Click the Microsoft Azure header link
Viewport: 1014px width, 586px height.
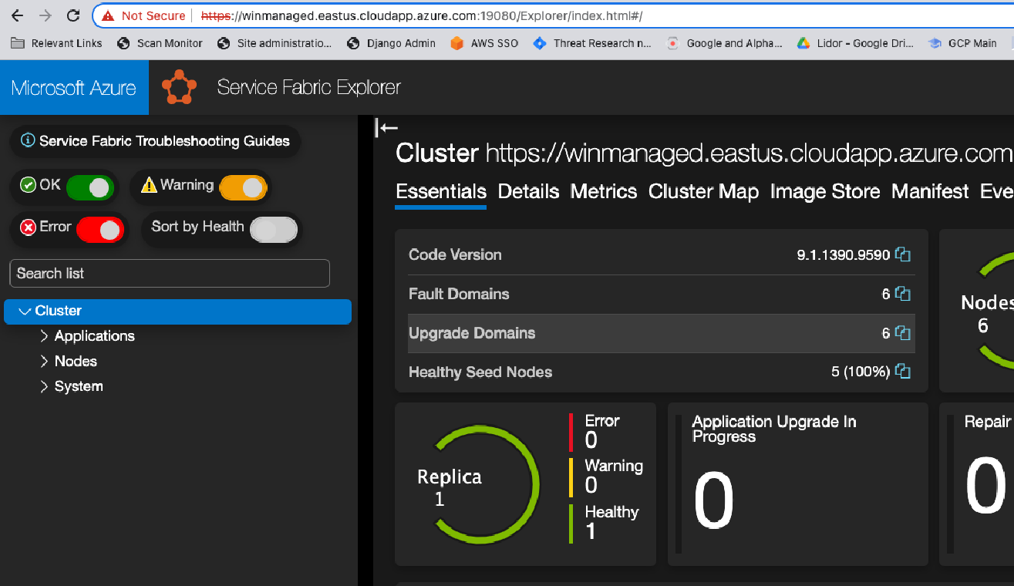74,87
